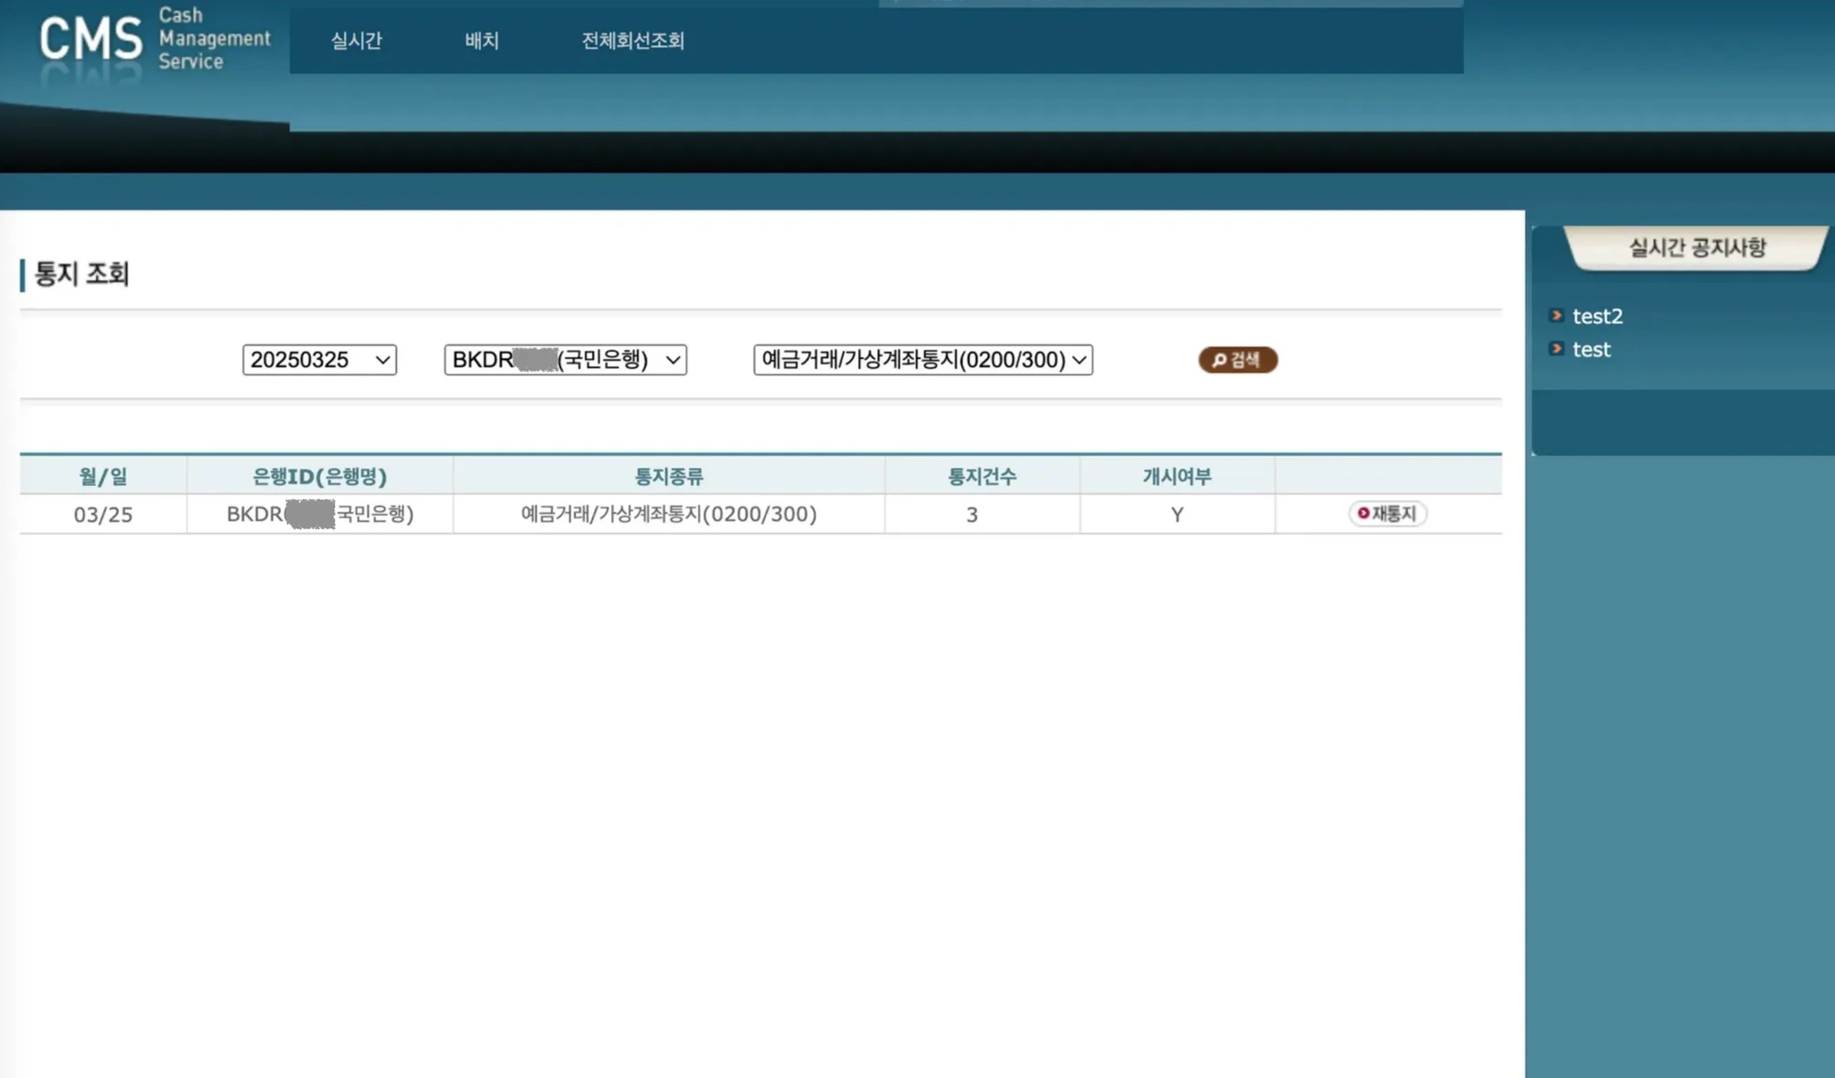Expand the BKDR 국민은행 bank selector

(x=565, y=360)
